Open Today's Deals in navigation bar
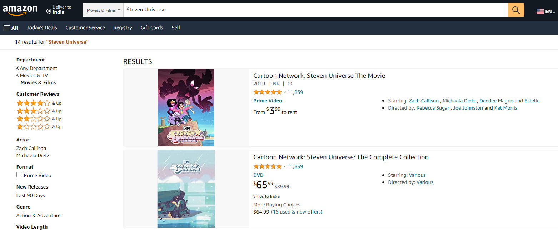 (42, 27)
